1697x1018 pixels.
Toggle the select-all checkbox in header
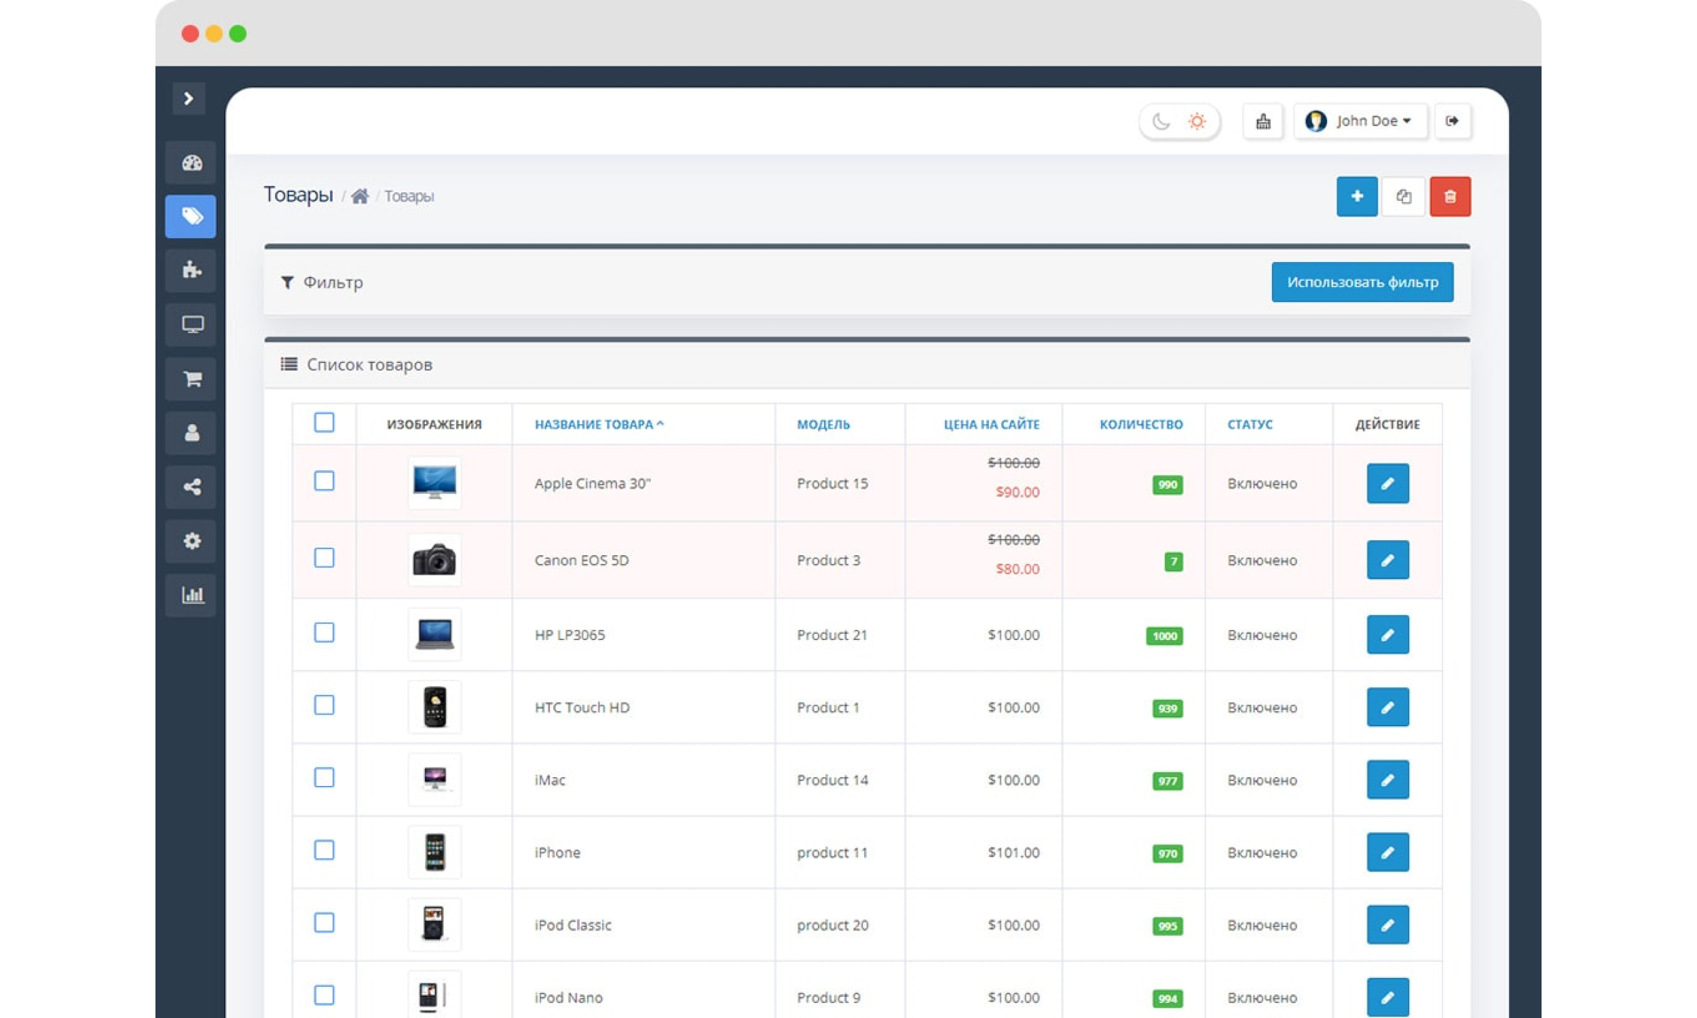(324, 422)
